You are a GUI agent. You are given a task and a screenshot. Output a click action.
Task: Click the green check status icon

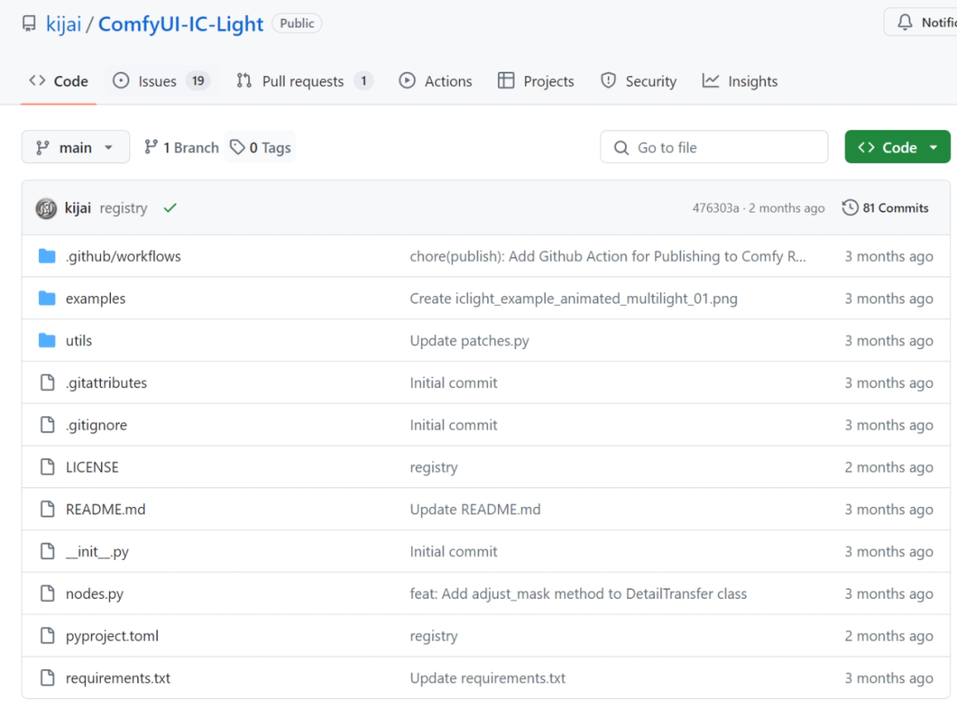pos(169,208)
